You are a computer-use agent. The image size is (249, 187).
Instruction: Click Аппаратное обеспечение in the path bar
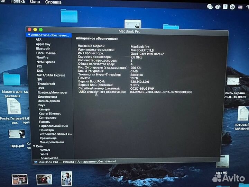[97, 161]
